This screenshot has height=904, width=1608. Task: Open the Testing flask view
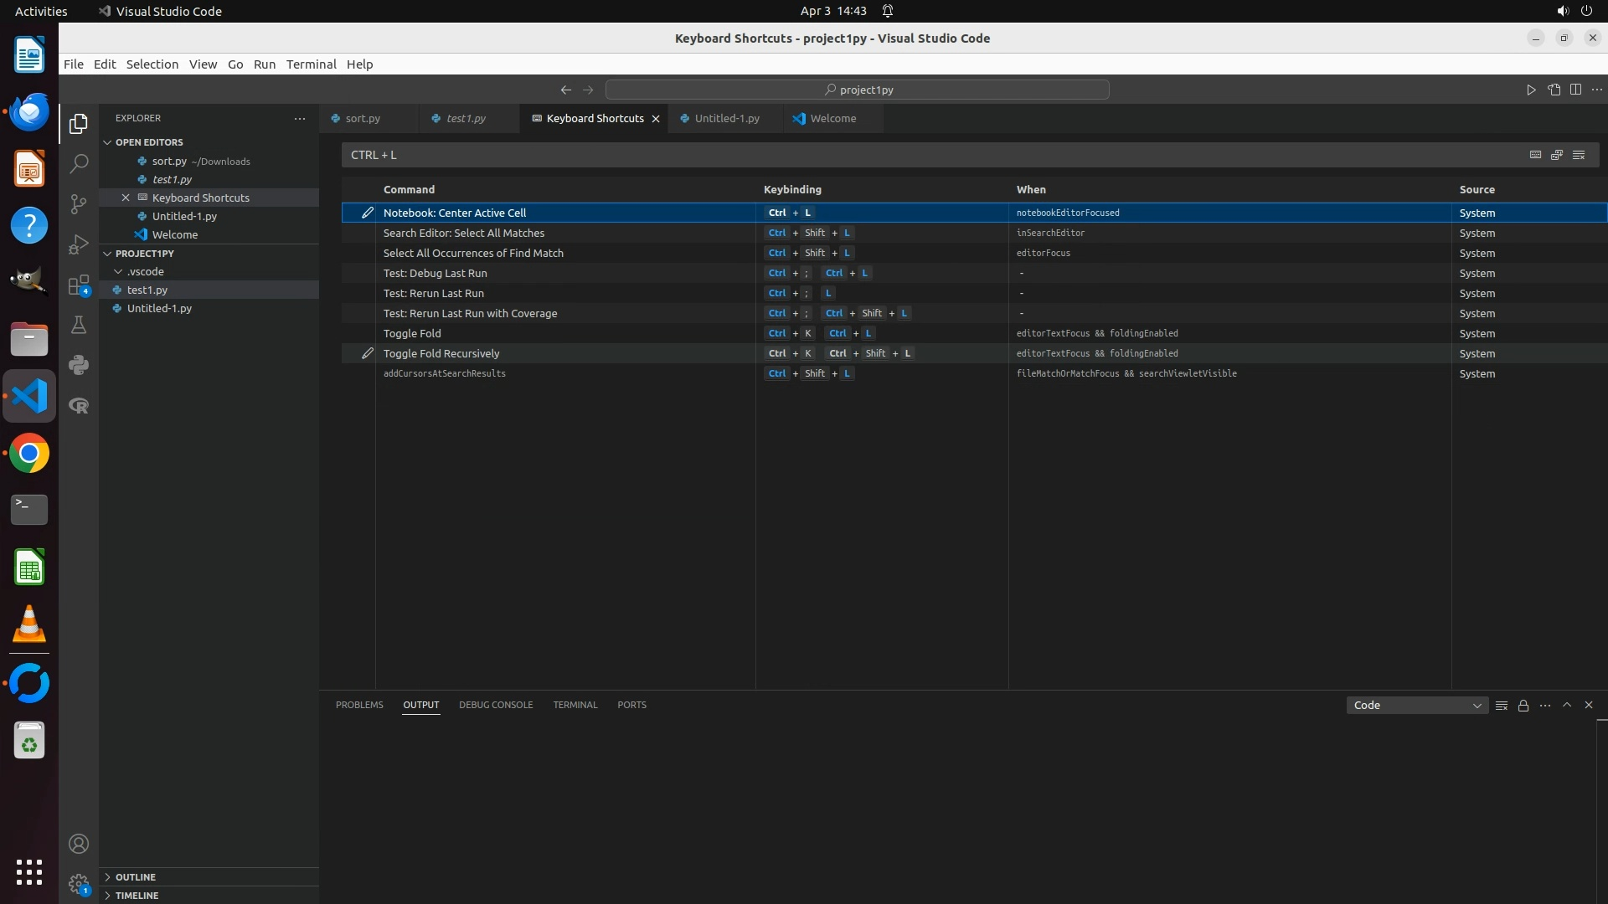coord(79,325)
